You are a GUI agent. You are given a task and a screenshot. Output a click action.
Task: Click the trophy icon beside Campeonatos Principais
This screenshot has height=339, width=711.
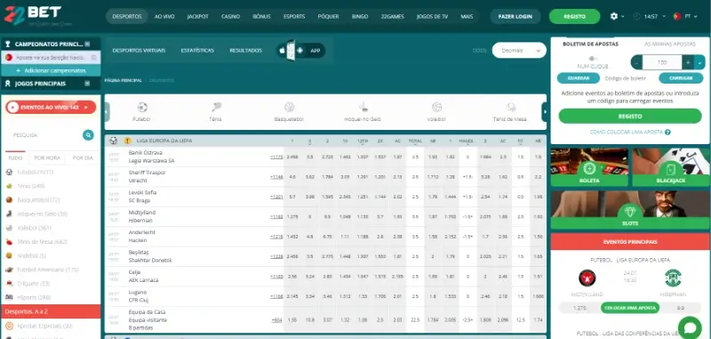tap(8, 44)
